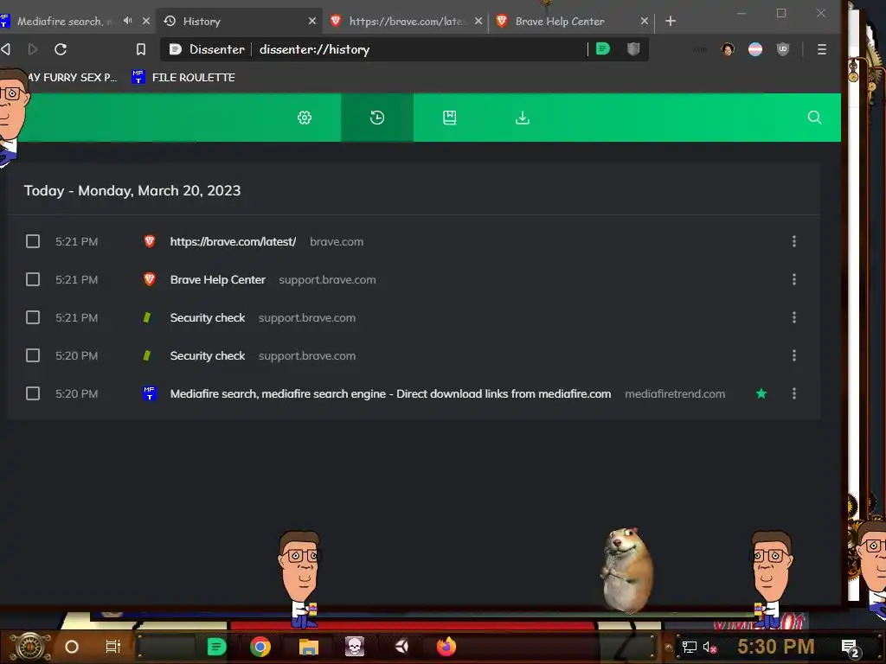Open File Explorer from the taskbar
The image size is (886, 664).
tap(309, 647)
